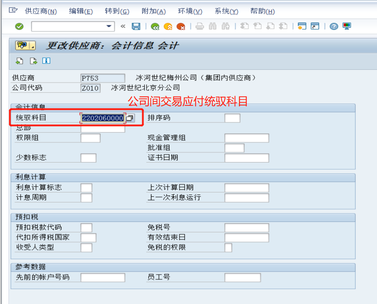Click the 利息计算标志 input field
The image size is (377, 304).
(86, 188)
